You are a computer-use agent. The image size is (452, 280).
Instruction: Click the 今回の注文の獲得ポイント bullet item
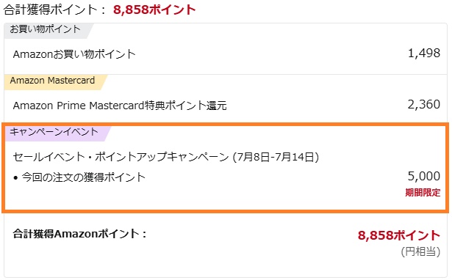point(83,177)
